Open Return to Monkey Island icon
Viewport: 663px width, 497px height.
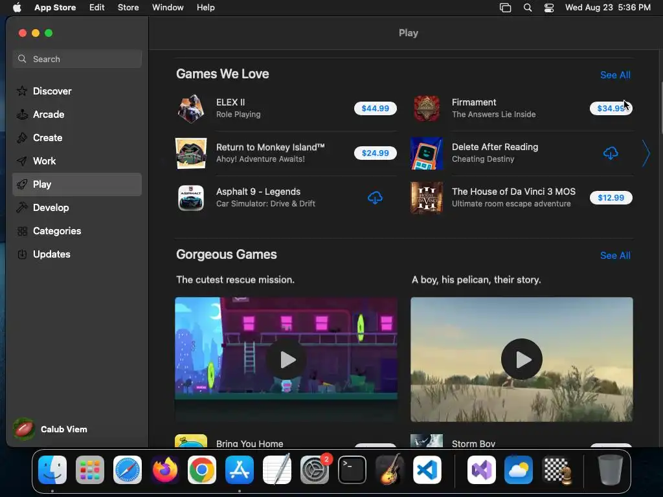point(191,153)
